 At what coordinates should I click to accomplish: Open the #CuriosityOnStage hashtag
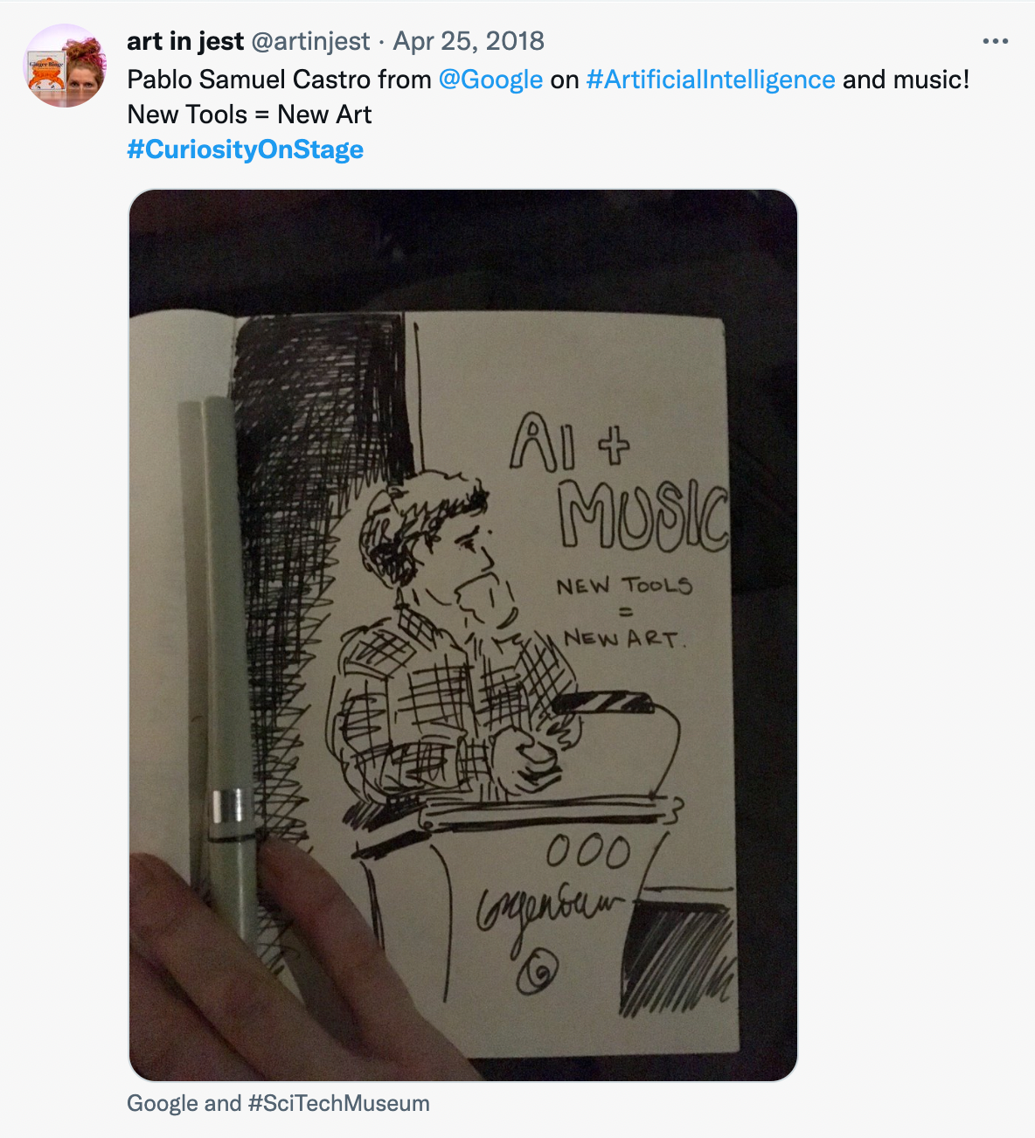point(246,149)
